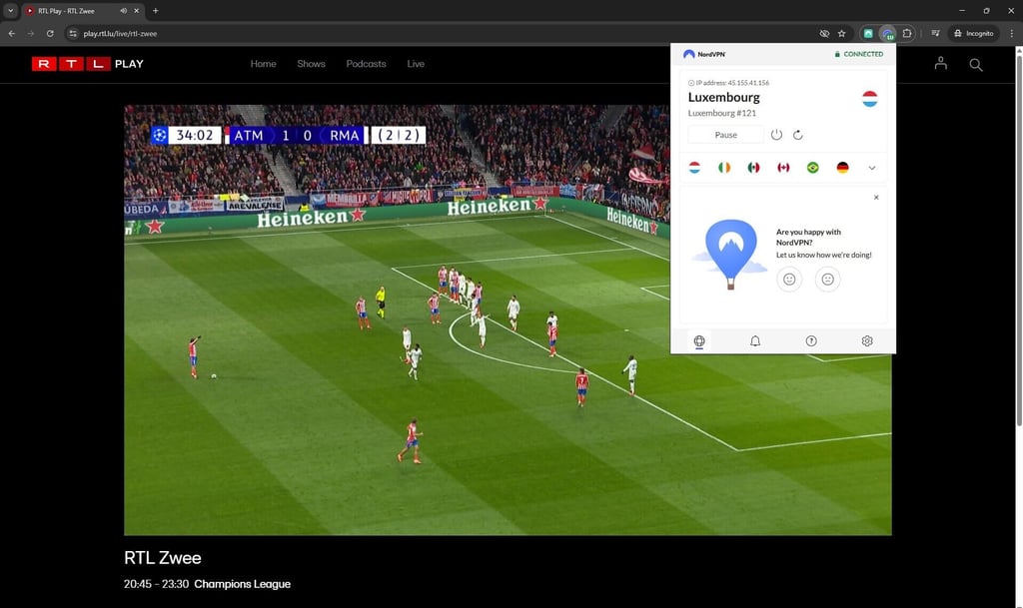This screenshot has width=1023, height=608.
Task: Click the third-party cookies eye icon
Action: point(824,33)
